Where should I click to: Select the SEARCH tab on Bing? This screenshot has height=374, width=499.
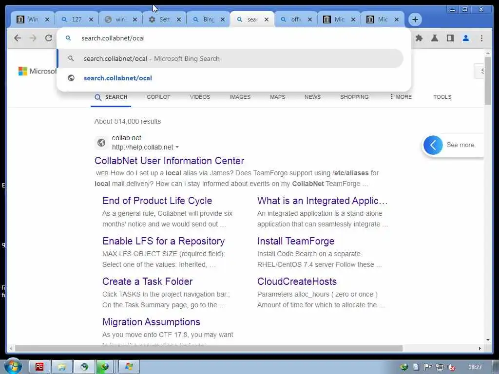(111, 97)
